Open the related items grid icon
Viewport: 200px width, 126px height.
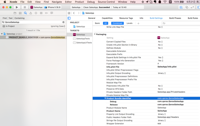pos(69,13)
